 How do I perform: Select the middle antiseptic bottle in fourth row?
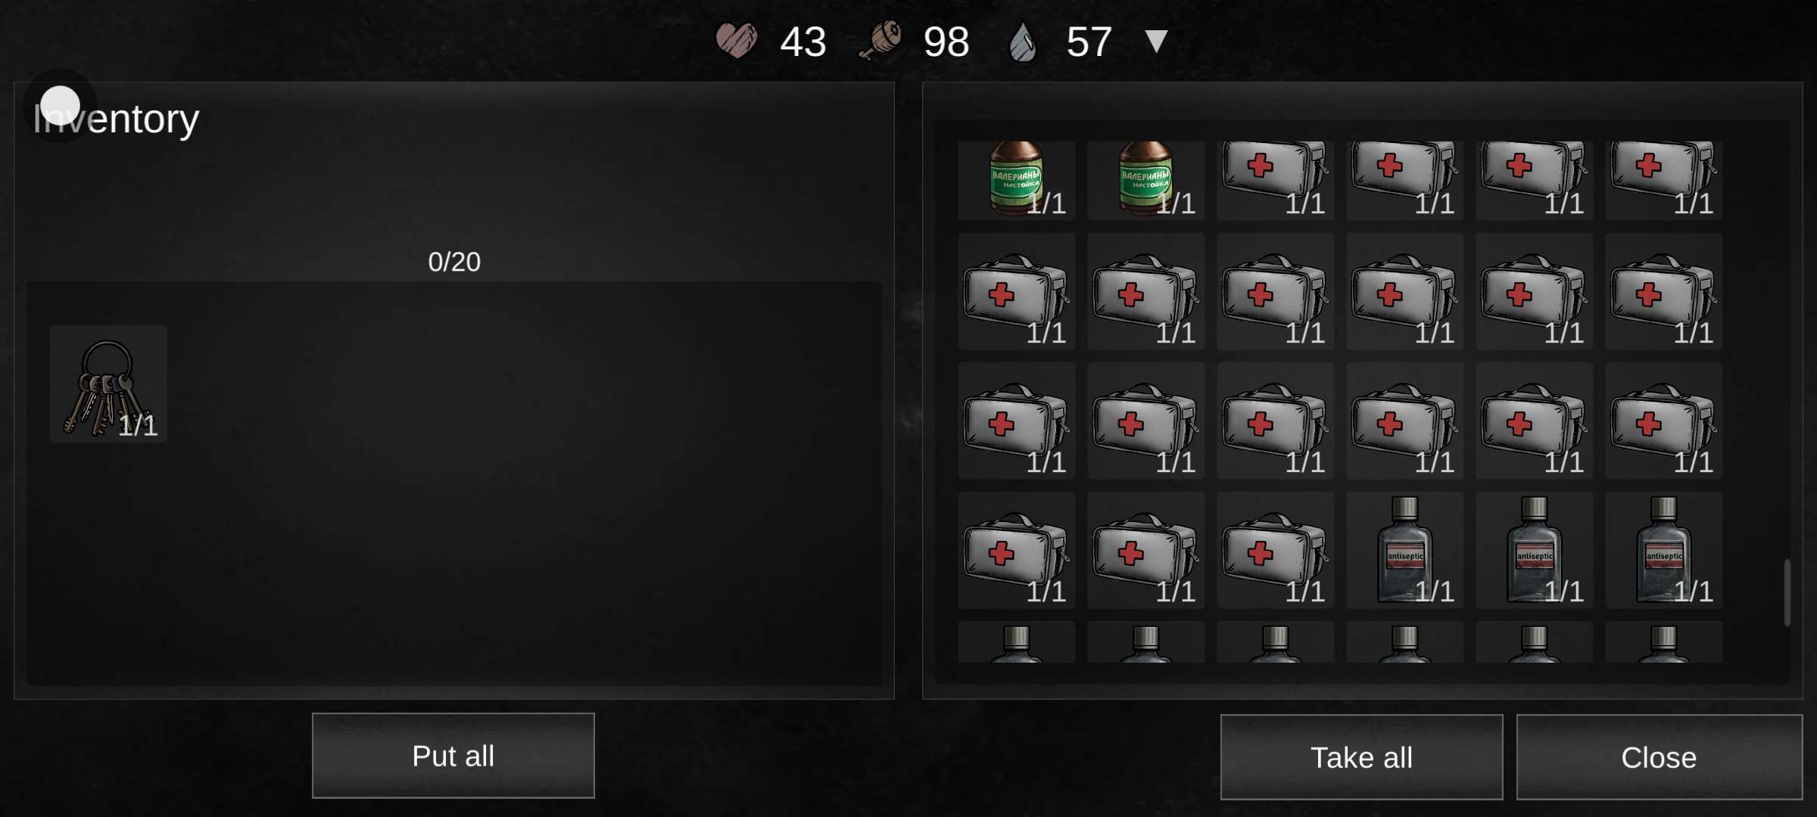1534,550
